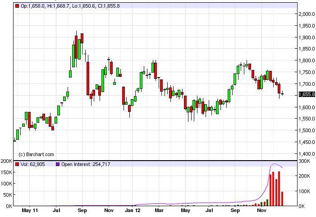Viewport: 316px width, 217px height.
Task: Click the highlighted 1,655.8 current price label
Action: click(307, 95)
